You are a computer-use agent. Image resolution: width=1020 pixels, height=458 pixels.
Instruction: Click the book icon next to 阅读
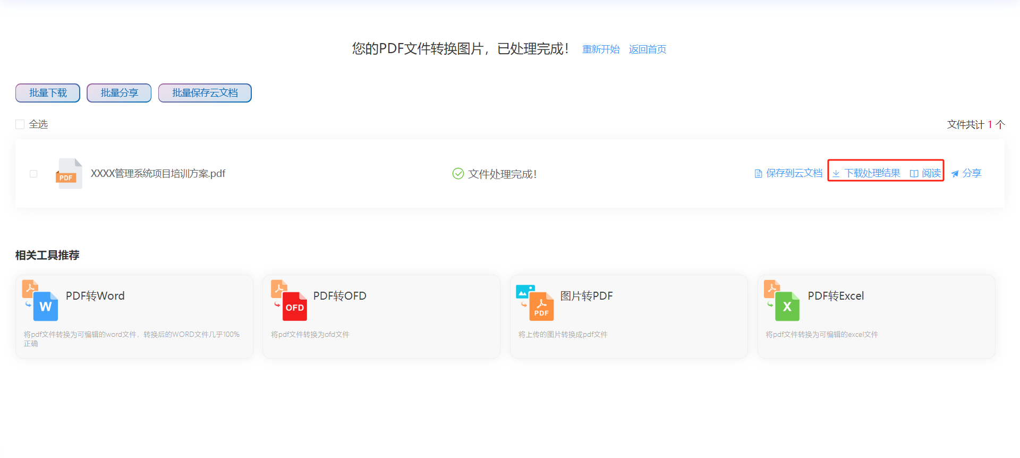914,174
